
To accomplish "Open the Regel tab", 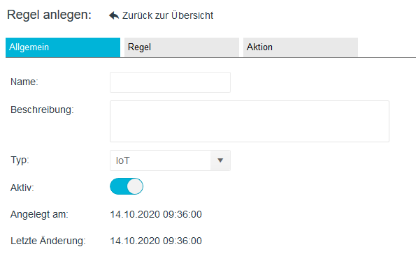I will (182, 47).
